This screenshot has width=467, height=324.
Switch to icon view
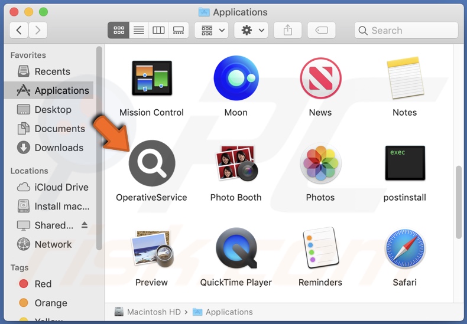click(x=119, y=30)
